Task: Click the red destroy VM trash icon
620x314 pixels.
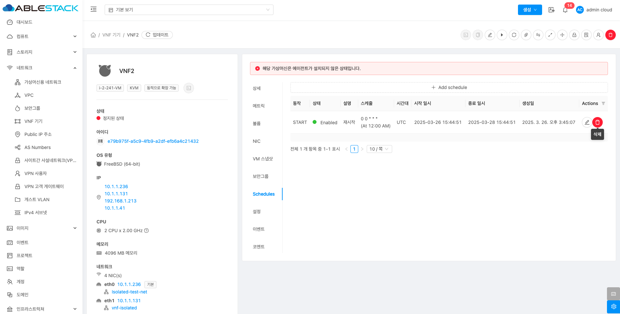Action: (x=610, y=35)
